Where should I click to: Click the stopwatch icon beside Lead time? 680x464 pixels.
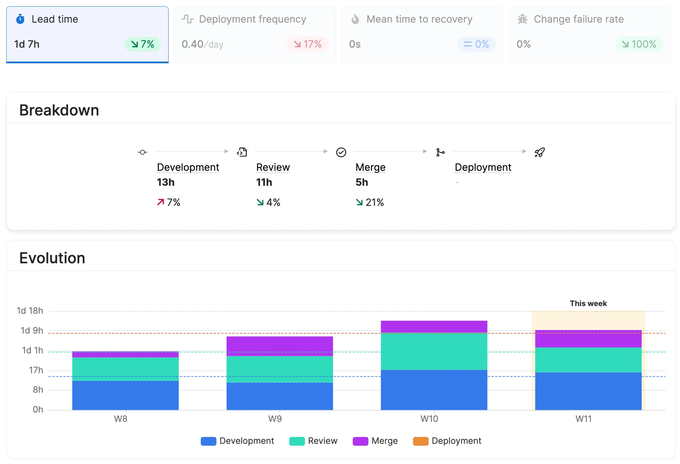(x=21, y=19)
